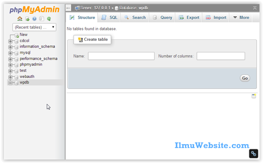Expand the test database node
Screen dimensions: 263x163
pos(10,71)
